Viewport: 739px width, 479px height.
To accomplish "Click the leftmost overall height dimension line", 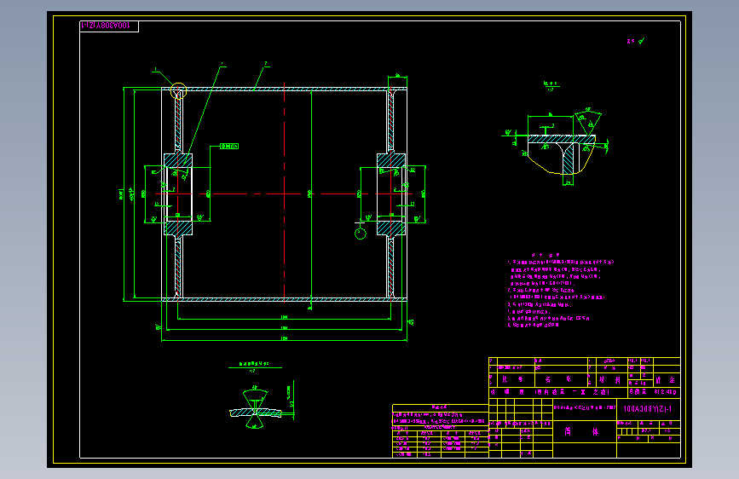I will (124, 193).
